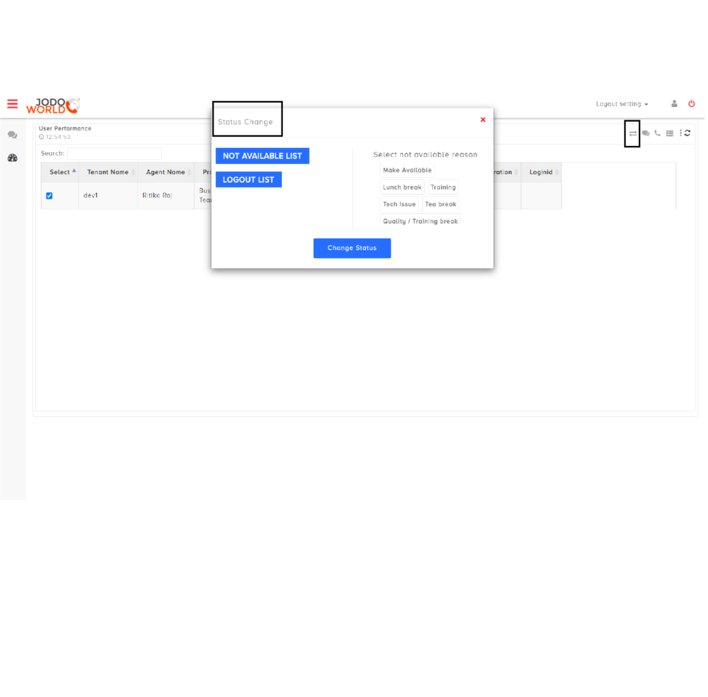Screen dimensions: 708x697
Task: Click the power logout icon at top right
Action: tap(691, 103)
